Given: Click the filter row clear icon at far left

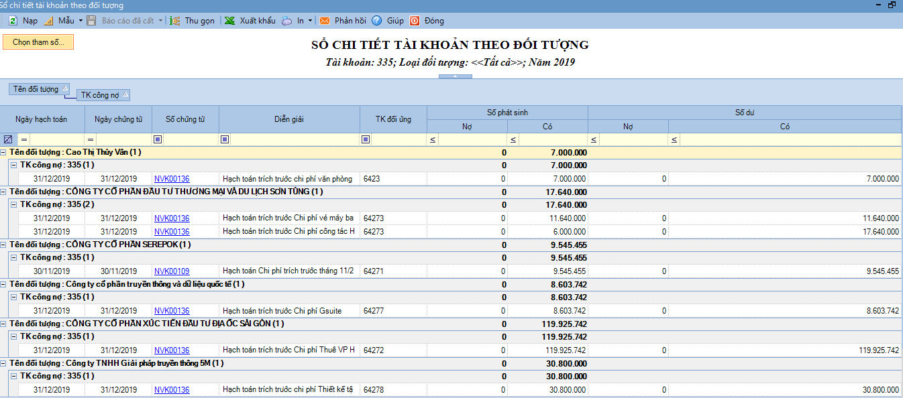Looking at the screenshot, I should (8, 139).
